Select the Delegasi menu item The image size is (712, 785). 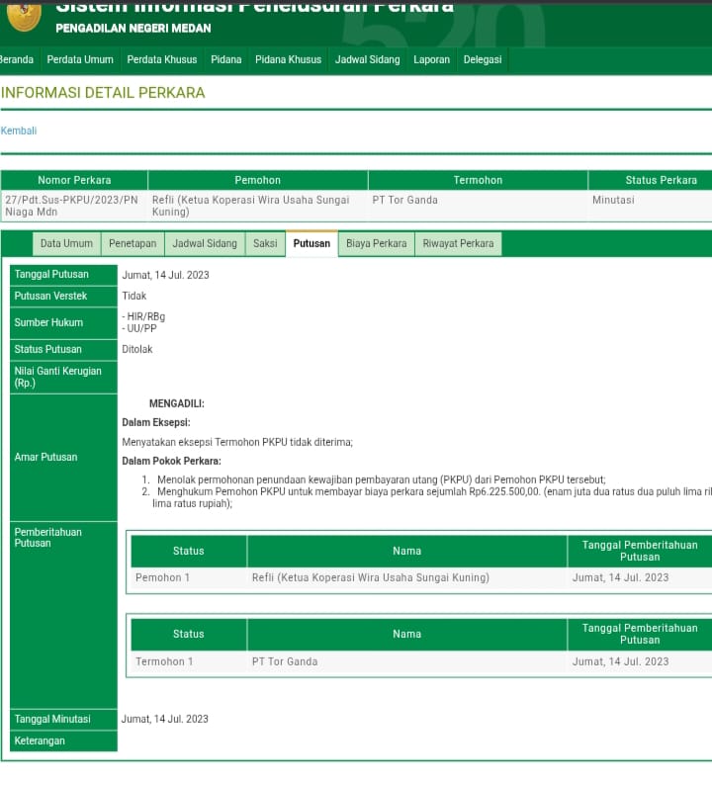[x=483, y=59]
